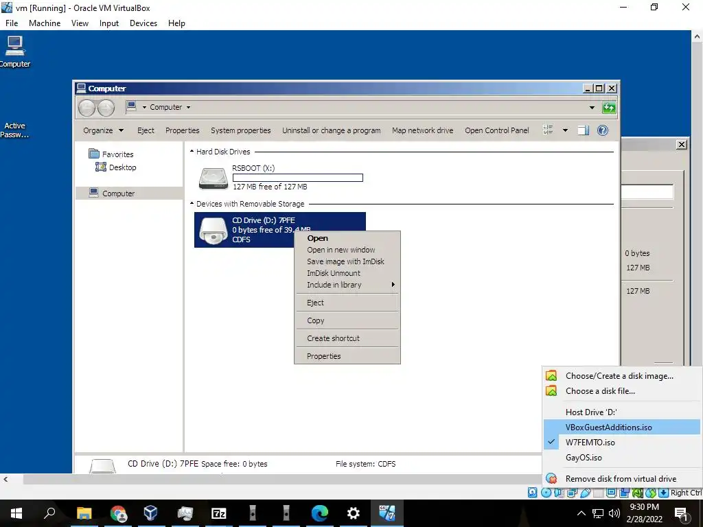Click the arrow after Computer in address bar
Image resolution: width=703 pixels, height=527 pixels.
tap(188, 107)
